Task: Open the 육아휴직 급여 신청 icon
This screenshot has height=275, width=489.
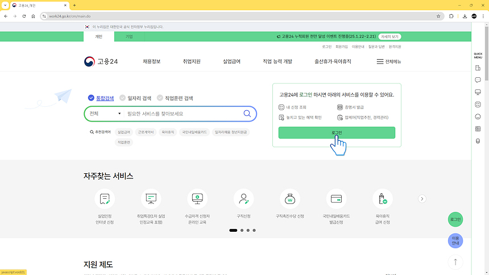Action: pos(382,199)
